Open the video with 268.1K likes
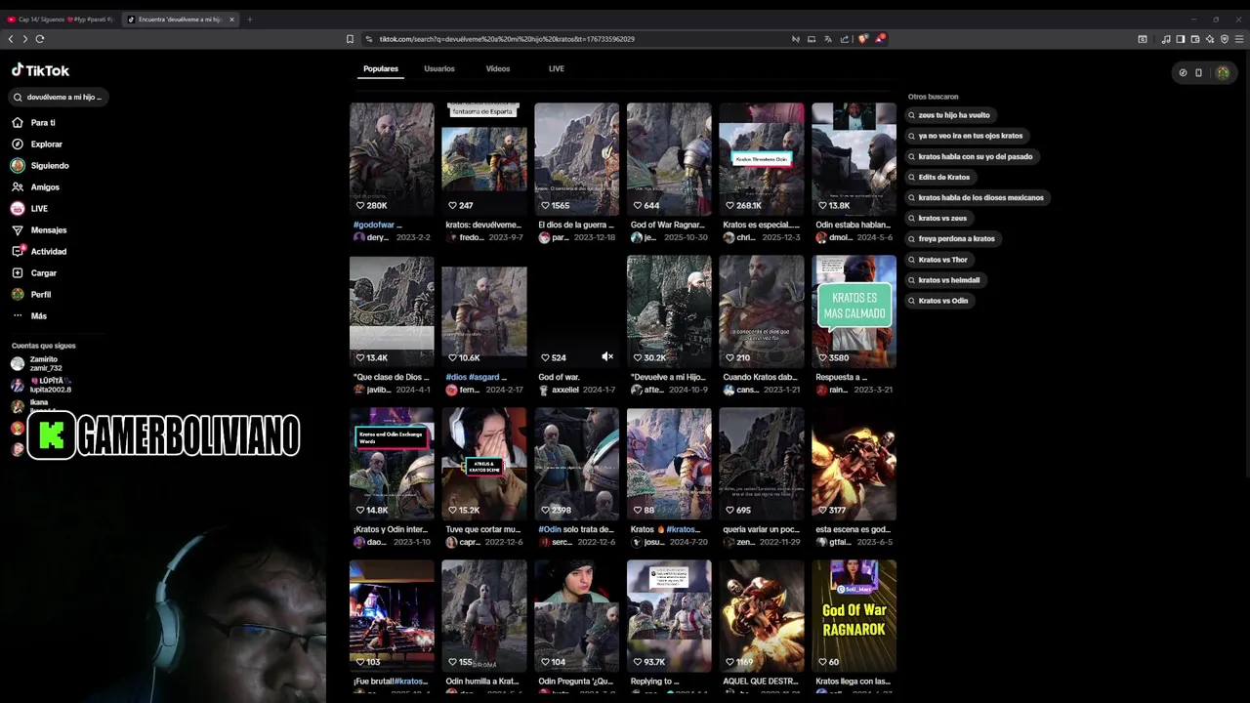 tap(762, 158)
